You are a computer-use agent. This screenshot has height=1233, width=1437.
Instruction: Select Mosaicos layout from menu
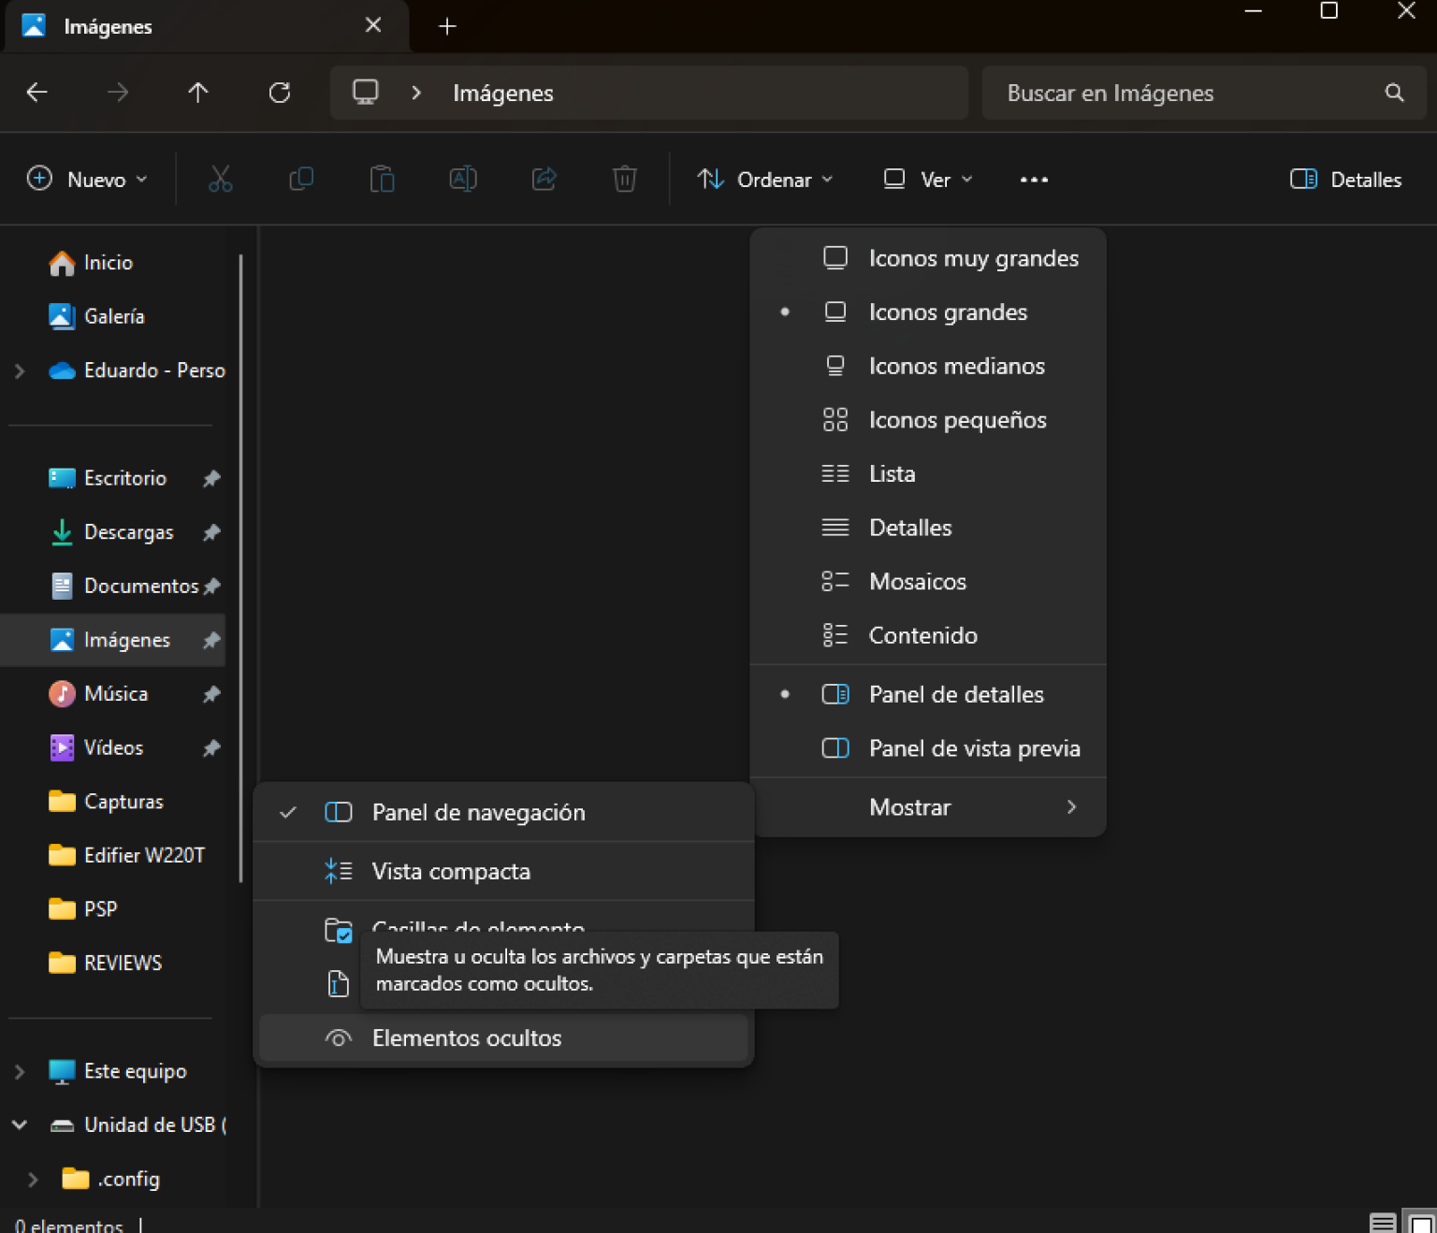pyautogui.click(x=917, y=582)
